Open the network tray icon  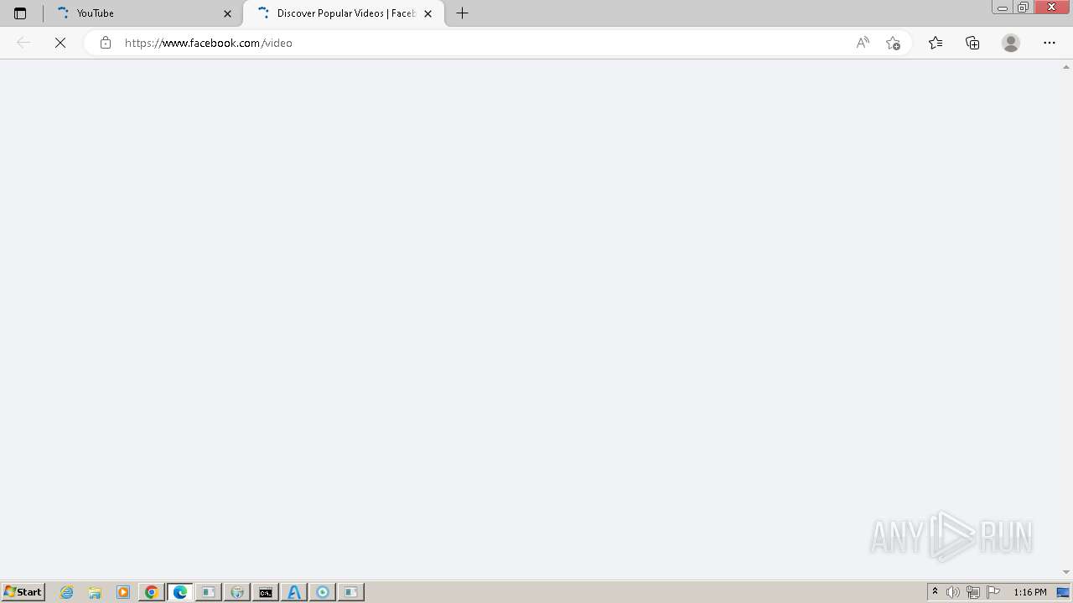click(973, 592)
